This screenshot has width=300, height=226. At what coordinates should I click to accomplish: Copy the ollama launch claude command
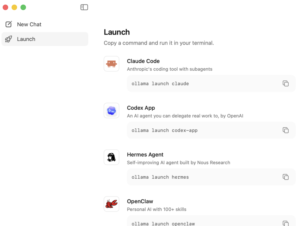[x=285, y=83]
